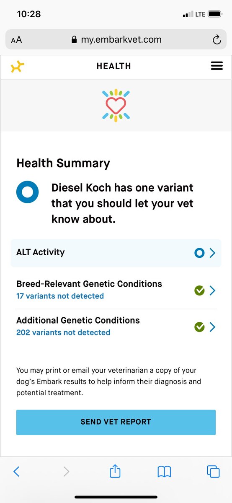This screenshot has width=232, height=503.
Task: Open Safari bookmarks book icon
Action: [x=164, y=472]
